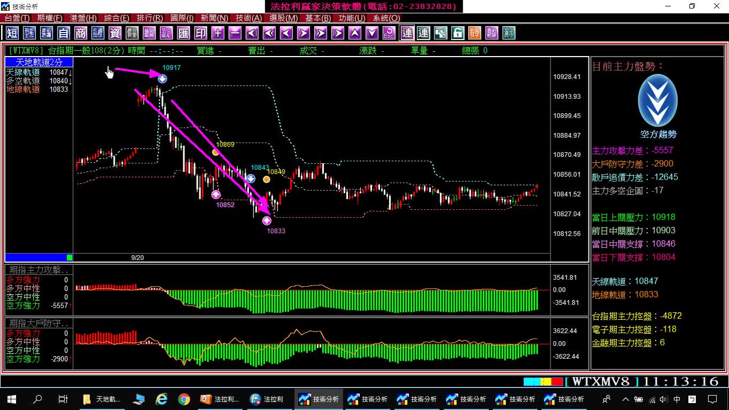Click the 畫線 drawing line toolbar icon

click(x=492, y=33)
